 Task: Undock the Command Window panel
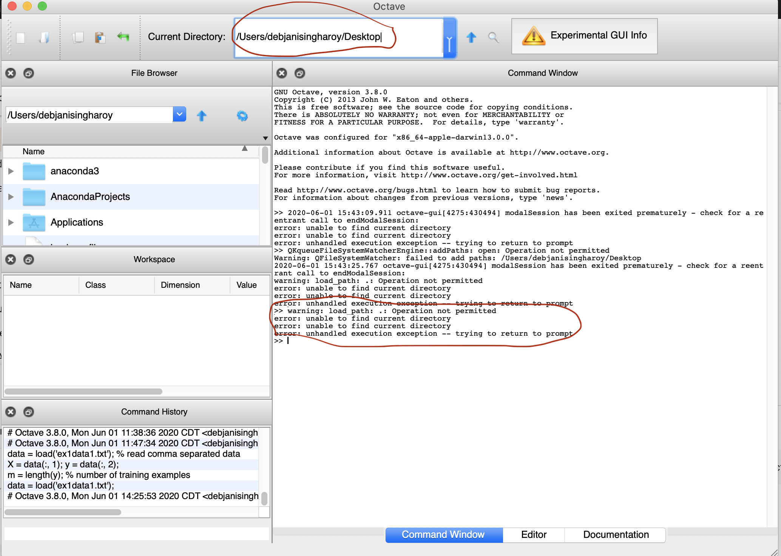[300, 73]
